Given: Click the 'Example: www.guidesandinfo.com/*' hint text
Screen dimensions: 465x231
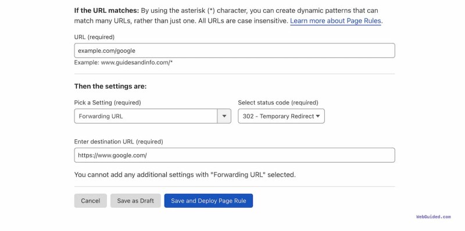Looking at the screenshot, I should pos(123,63).
